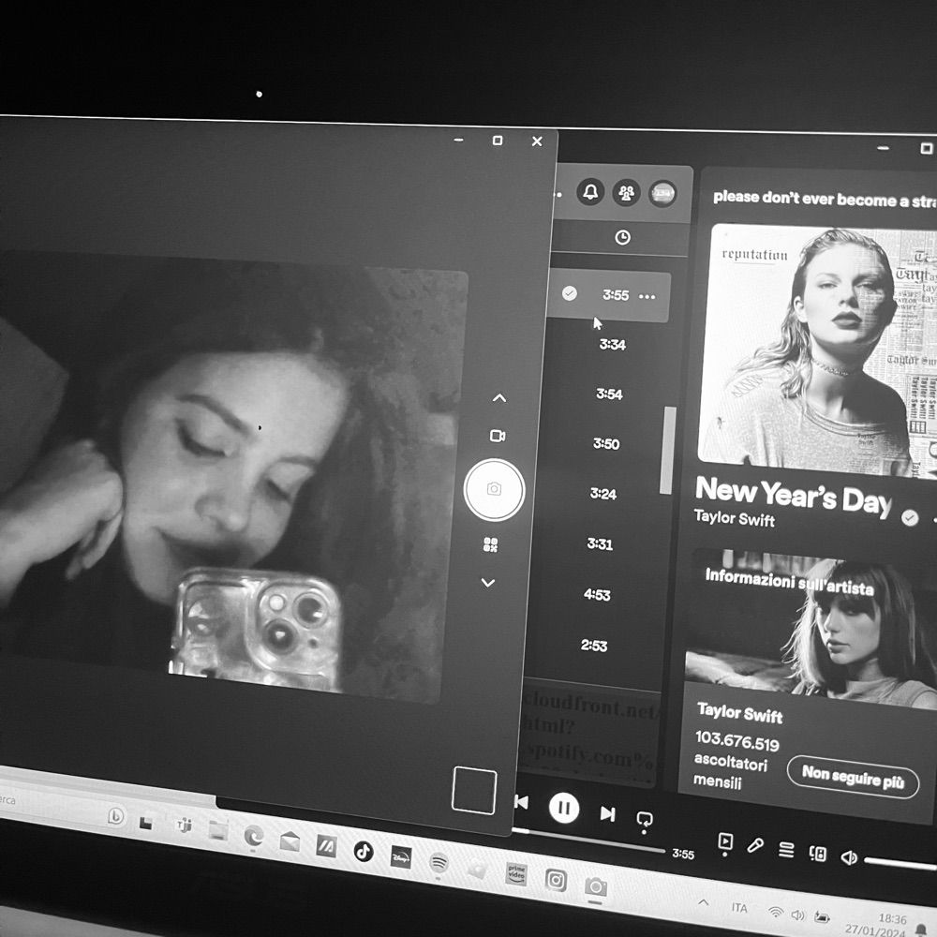This screenshot has width=937, height=937.
Task: Select the barcode scan mode in Camera
Action: point(491,544)
